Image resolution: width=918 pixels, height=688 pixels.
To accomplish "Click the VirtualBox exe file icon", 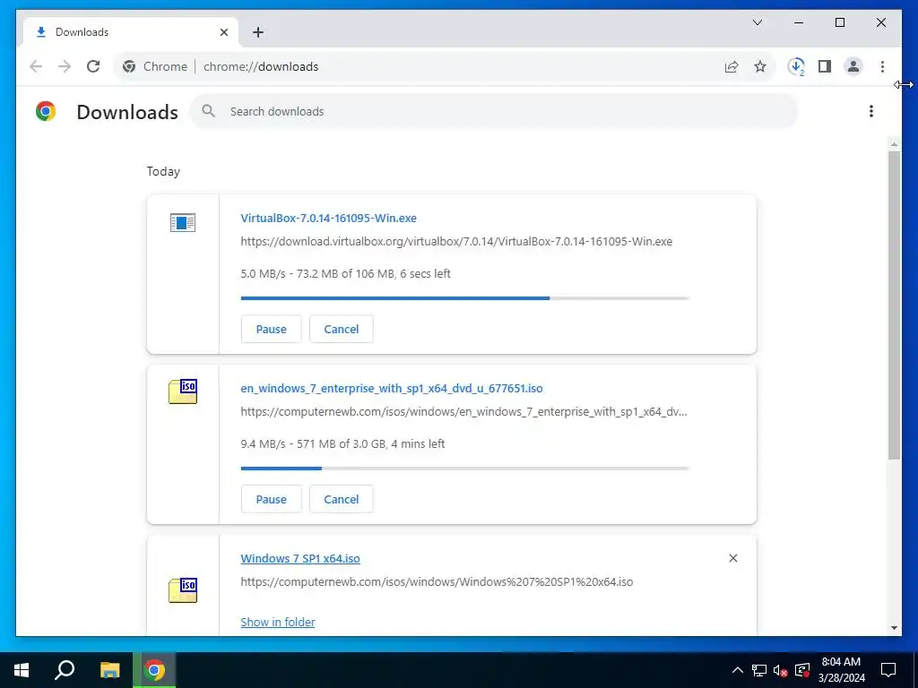I will (183, 222).
